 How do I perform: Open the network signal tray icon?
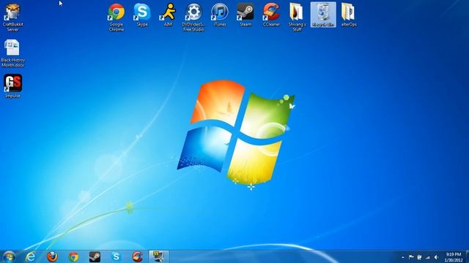pyautogui.click(x=428, y=257)
